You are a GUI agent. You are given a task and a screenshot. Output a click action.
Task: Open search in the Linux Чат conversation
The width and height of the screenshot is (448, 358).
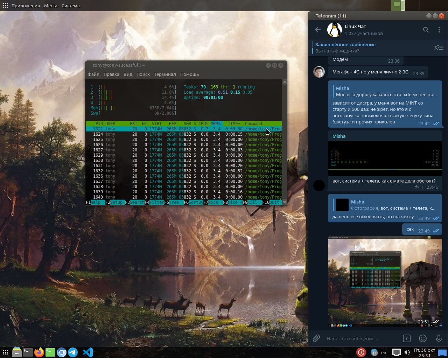pos(426,30)
